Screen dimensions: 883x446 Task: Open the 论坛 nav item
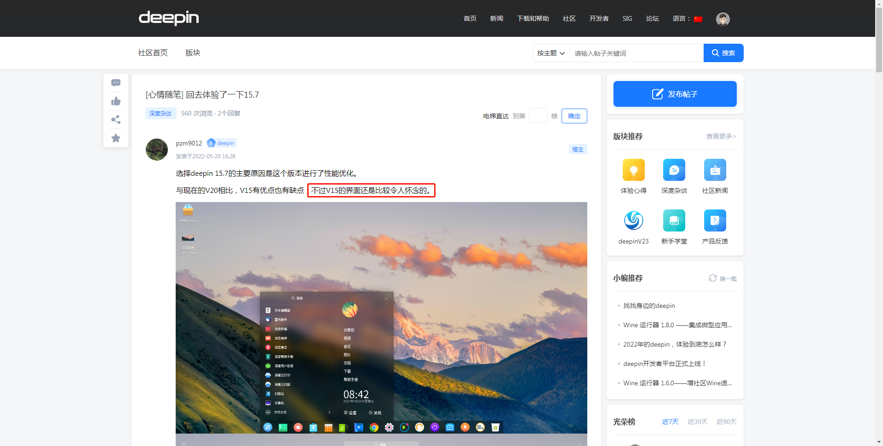pyautogui.click(x=653, y=18)
